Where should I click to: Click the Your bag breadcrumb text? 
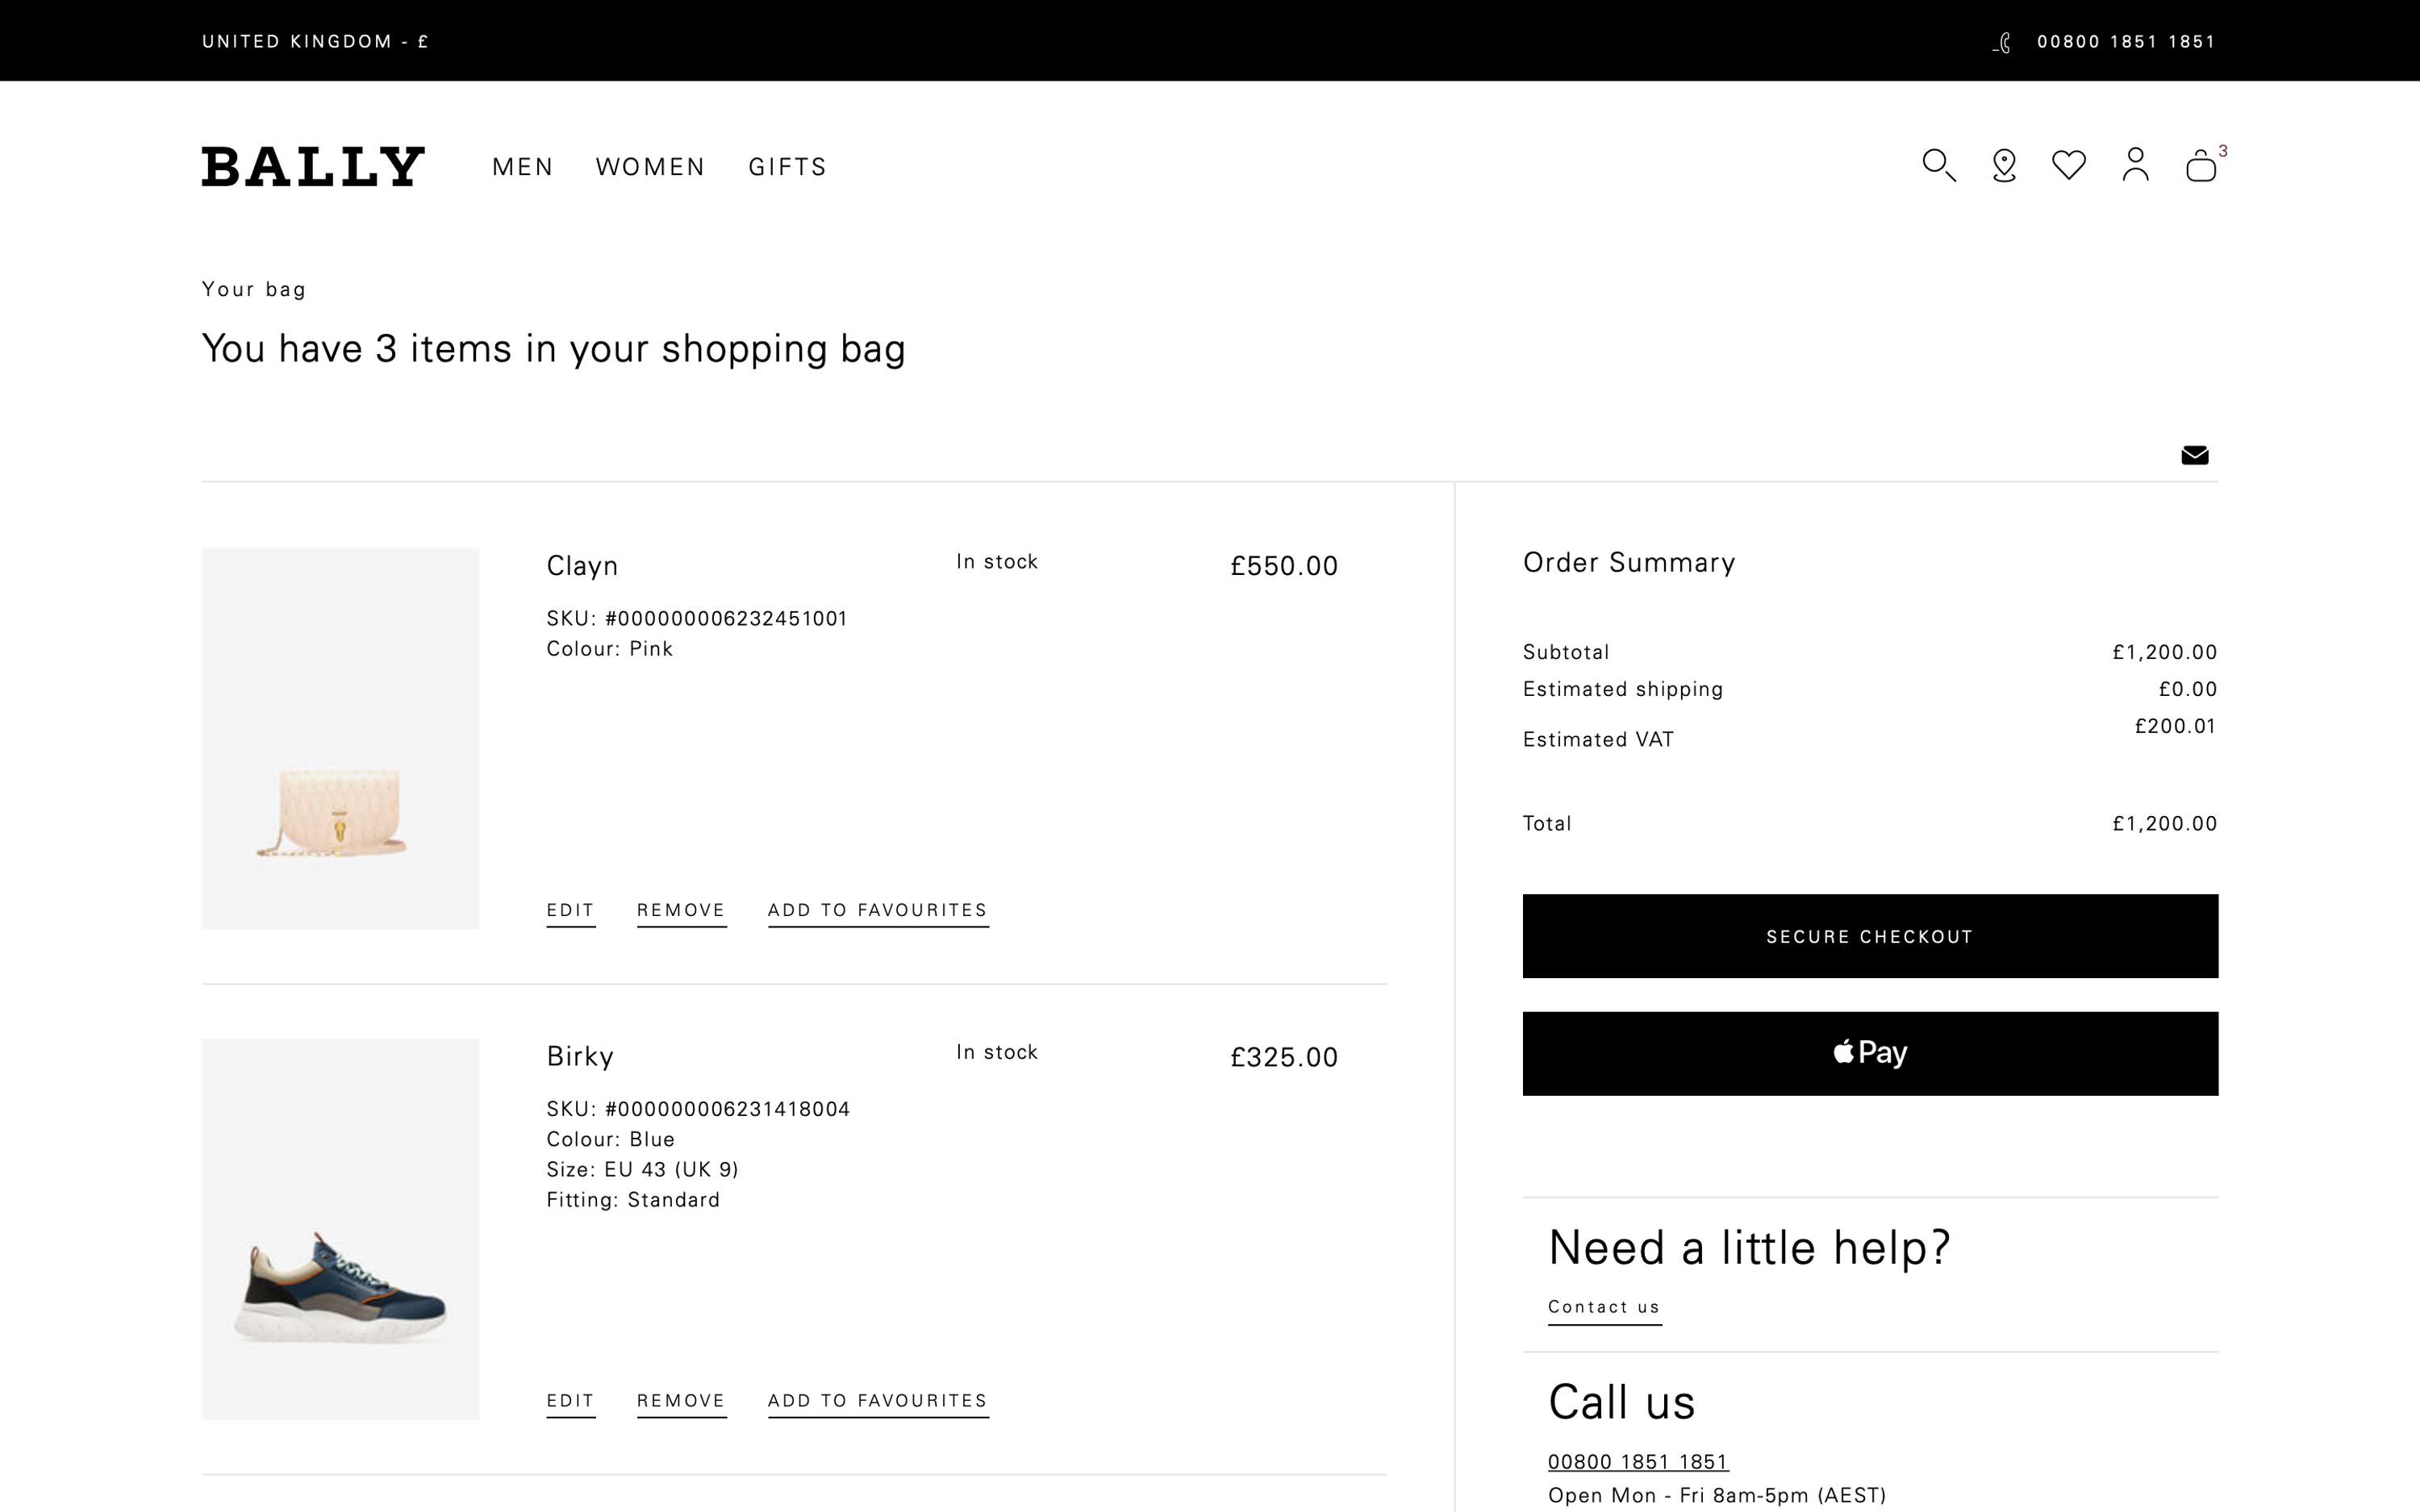coord(254,289)
